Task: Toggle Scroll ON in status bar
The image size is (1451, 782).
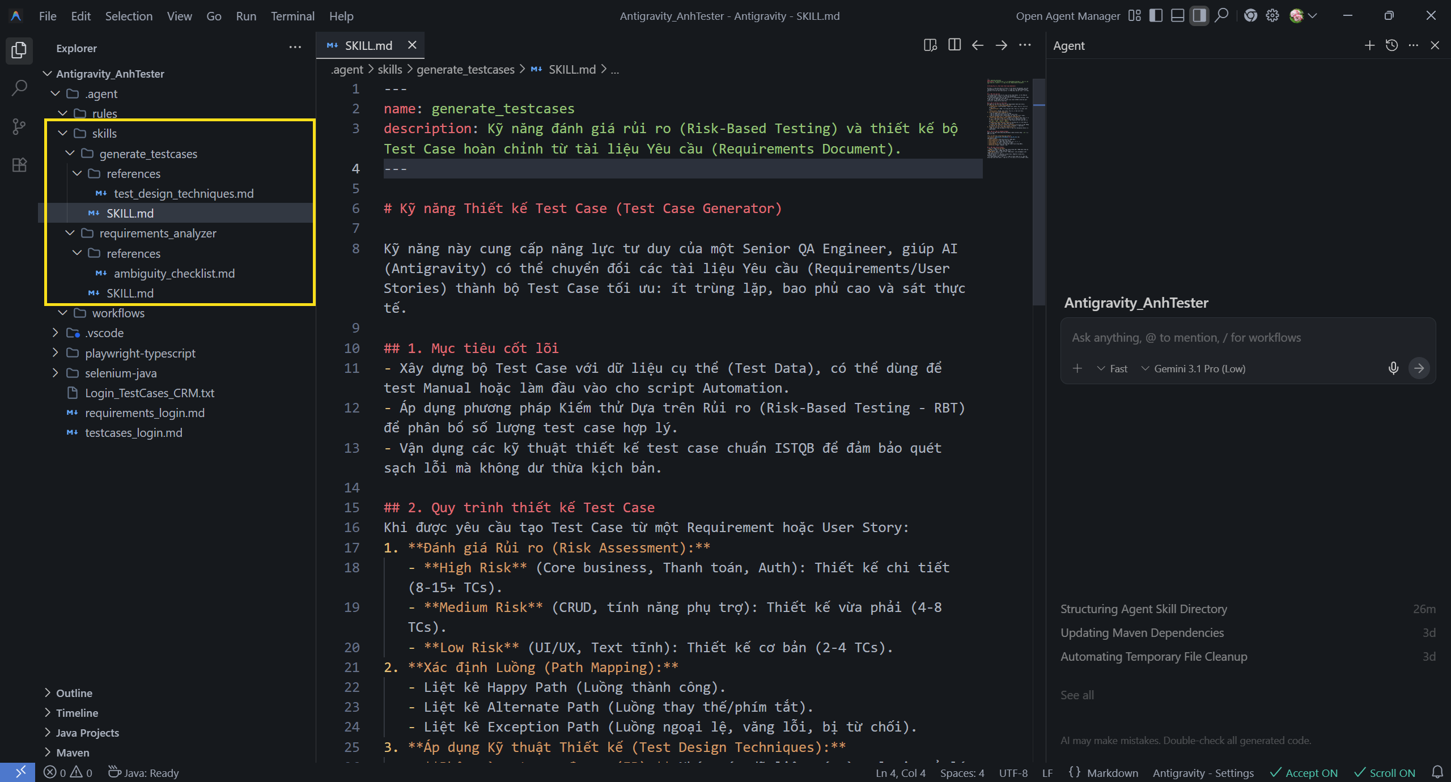Action: point(1385,773)
